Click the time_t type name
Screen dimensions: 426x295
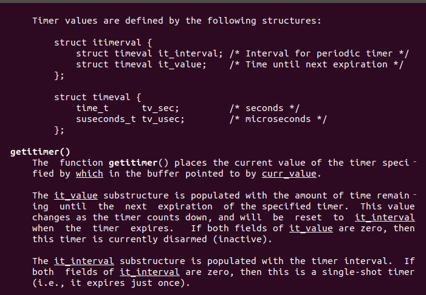coord(92,108)
